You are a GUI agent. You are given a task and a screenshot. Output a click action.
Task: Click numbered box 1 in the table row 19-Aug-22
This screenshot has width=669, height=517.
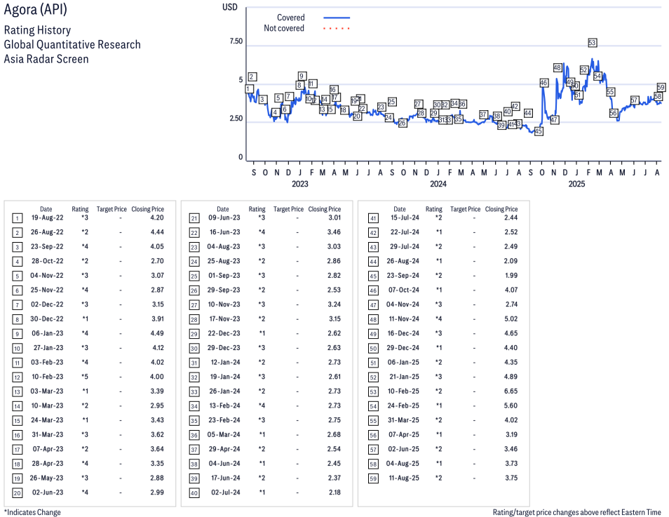(17, 219)
